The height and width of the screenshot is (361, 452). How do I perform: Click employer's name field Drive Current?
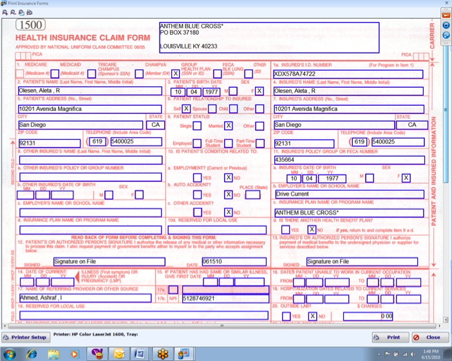[x=350, y=194]
